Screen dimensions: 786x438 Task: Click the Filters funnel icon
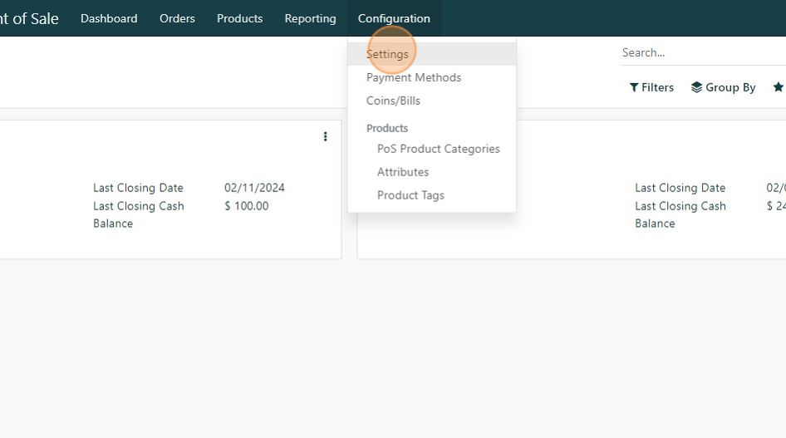(634, 87)
